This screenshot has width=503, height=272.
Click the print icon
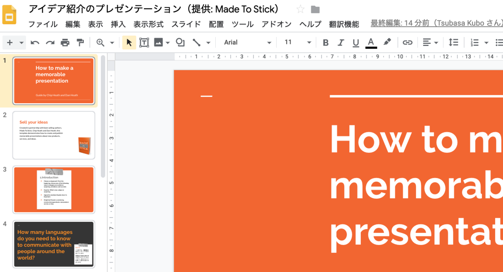pyautogui.click(x=65, y=42)
